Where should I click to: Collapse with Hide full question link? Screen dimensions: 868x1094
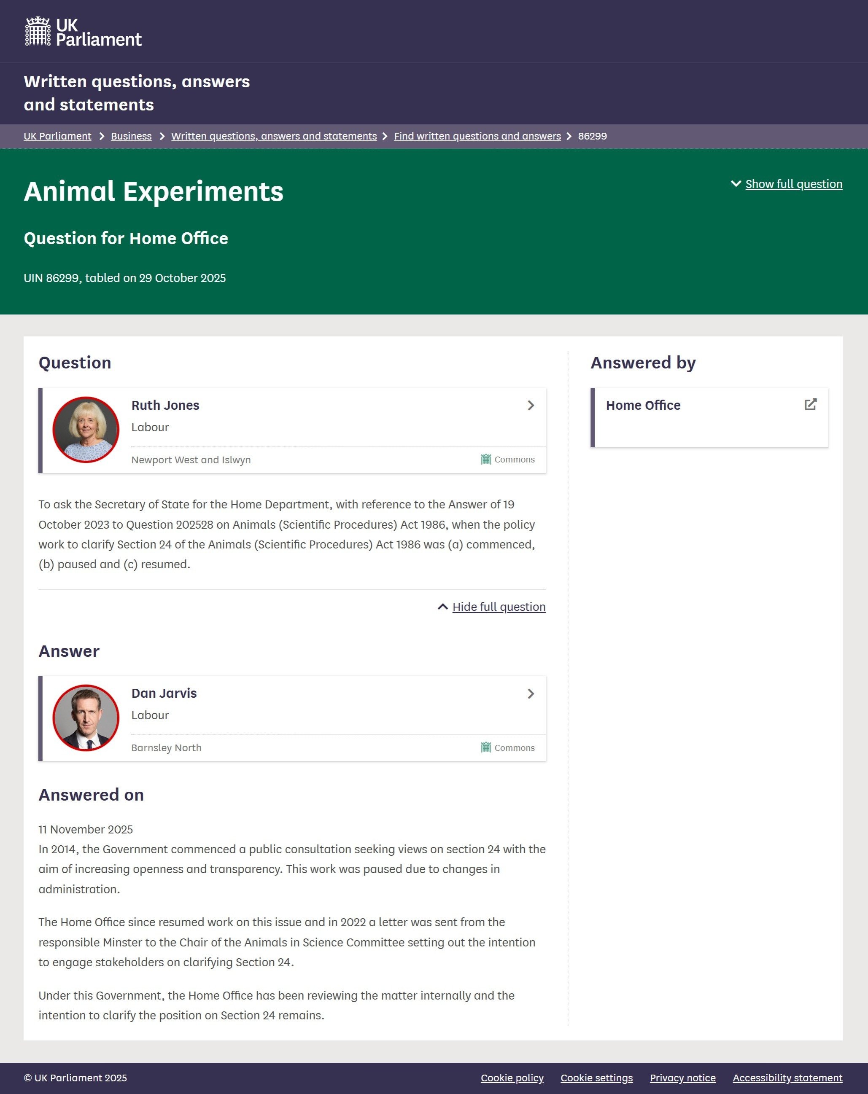click(499, 607)
